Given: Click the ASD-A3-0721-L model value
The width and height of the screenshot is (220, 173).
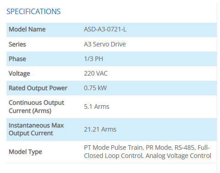Looking at the screenshot, I should coord(105,29).
